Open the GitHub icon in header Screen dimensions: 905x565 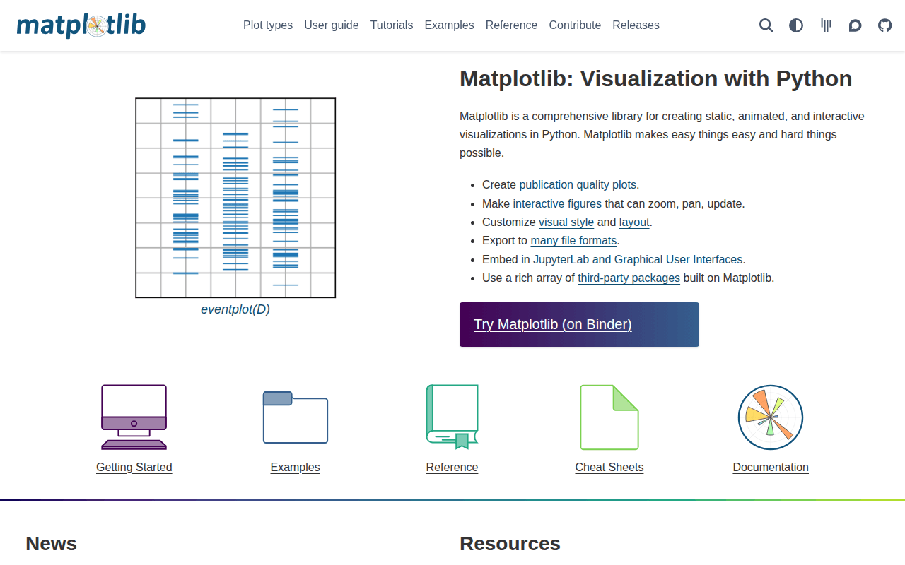(x=885, y=25)
